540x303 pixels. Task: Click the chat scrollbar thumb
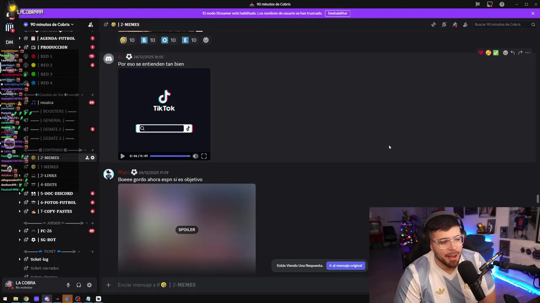537,199
